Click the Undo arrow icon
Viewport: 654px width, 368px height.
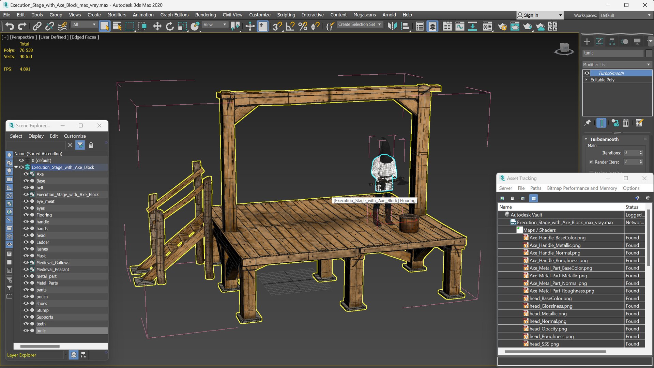(10, 26)
